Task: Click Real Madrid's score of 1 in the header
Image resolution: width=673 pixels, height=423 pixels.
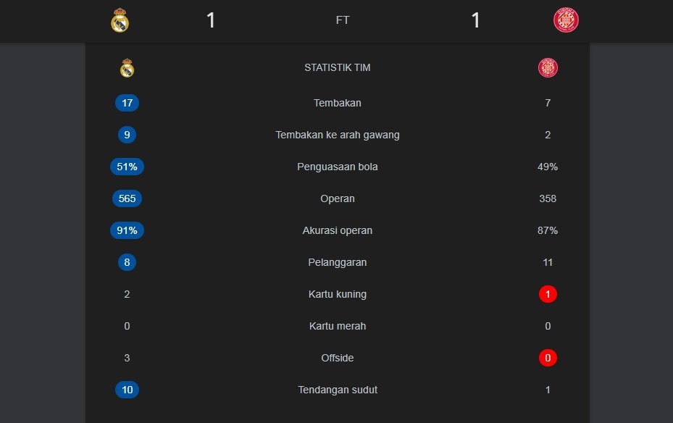Action: click(211, 20)
